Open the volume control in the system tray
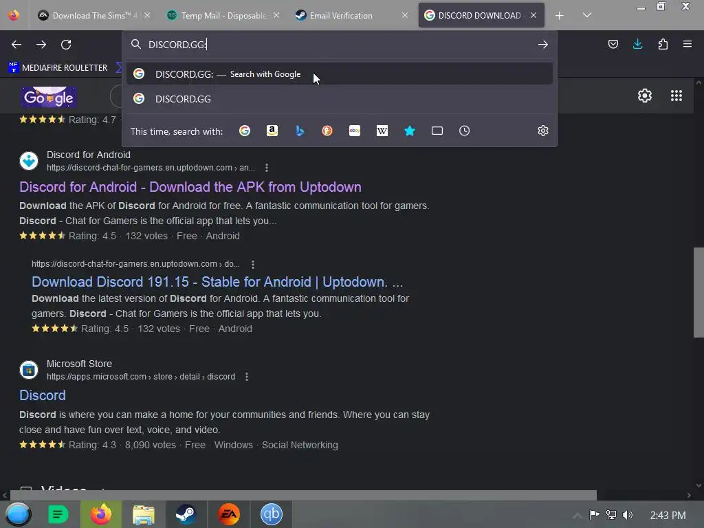This screenshot has height=528, width=704. pyautogui.click(x=628, y=515)
